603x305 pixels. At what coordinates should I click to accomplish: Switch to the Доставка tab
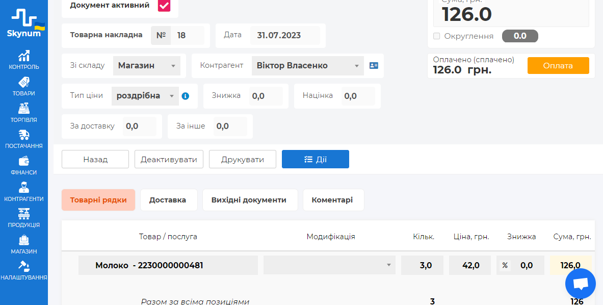coord(168,200)
